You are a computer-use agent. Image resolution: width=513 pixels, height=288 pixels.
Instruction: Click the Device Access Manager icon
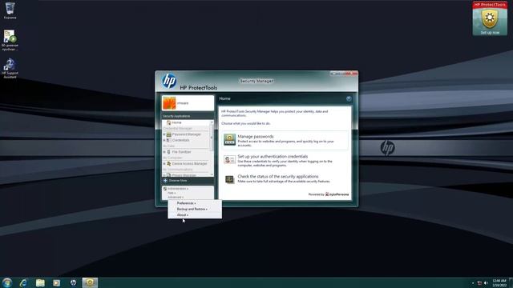point(169,163)
